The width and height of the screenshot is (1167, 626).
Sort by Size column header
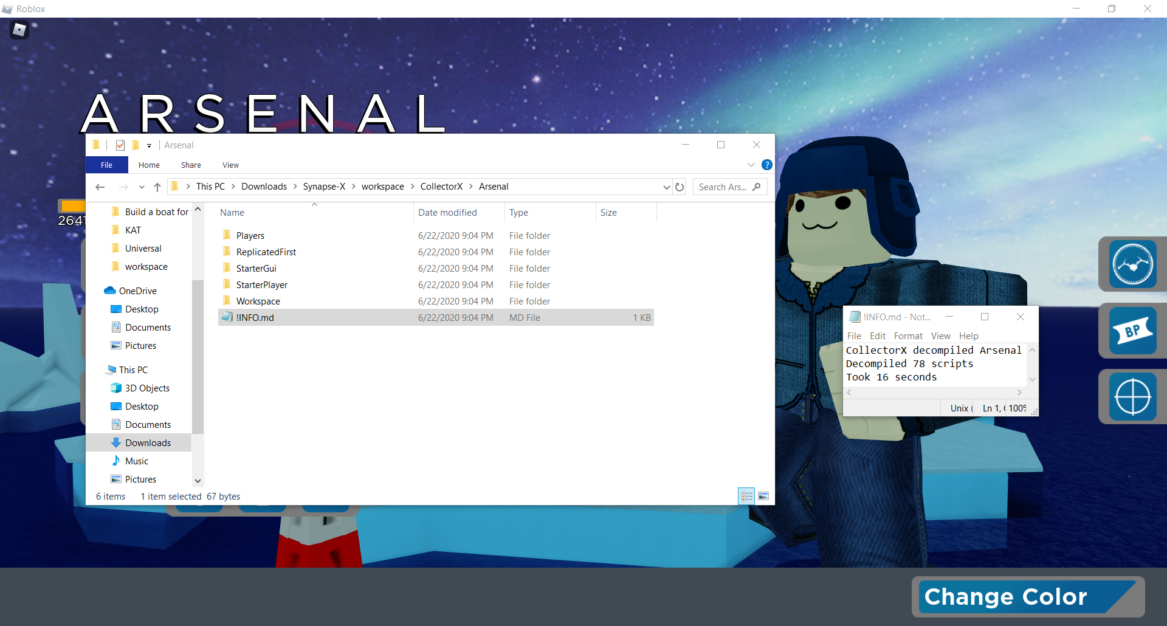tap(627, 212)
